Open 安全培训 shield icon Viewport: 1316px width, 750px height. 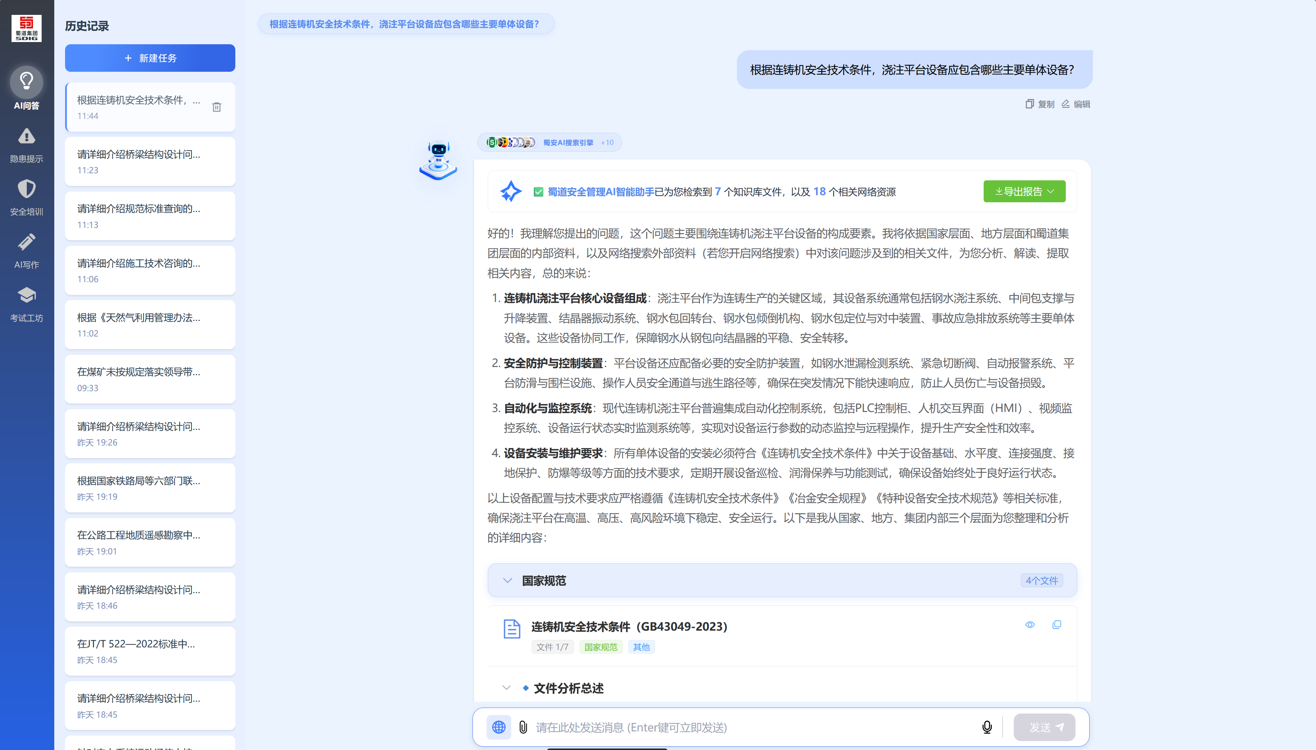(x=26, y=189)
